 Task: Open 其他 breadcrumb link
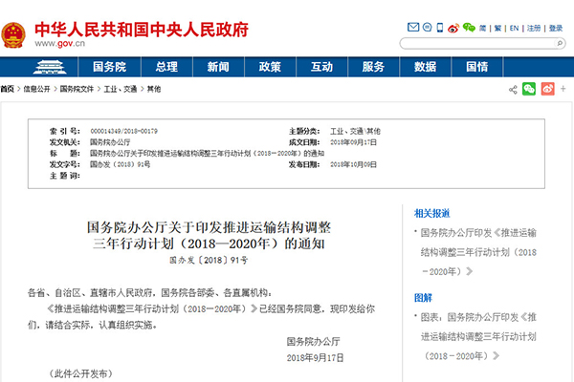(x=154, y=89)
